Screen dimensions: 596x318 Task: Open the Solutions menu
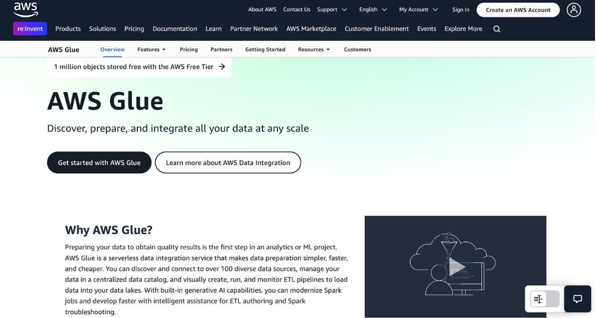(102, 29)
